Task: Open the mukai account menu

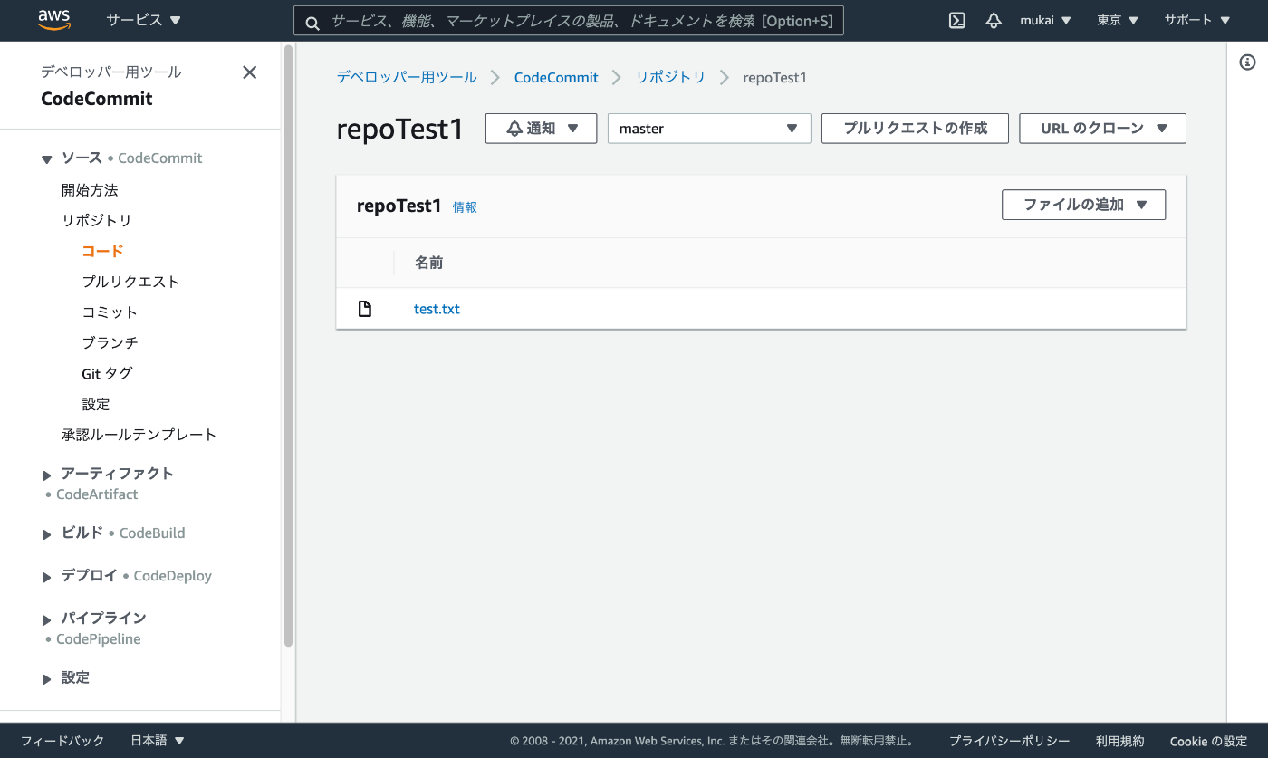Action: (x=1045, y=21)
